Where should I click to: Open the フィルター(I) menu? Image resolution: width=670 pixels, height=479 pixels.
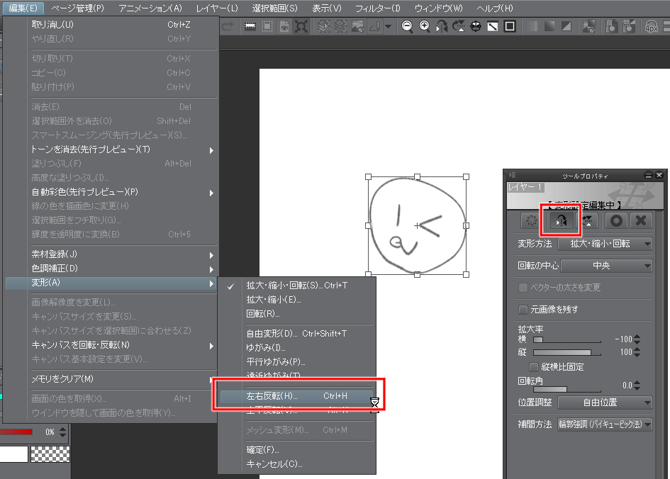[x=377, y=8]
